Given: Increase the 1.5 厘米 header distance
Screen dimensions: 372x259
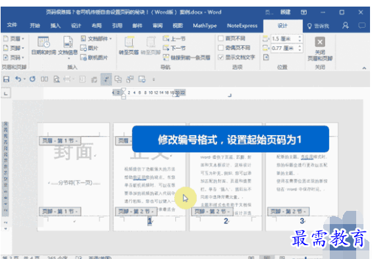Looking at the screenshot, I should coord(300,37).
